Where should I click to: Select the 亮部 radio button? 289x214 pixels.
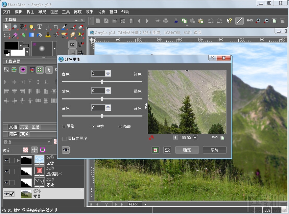pos(120,126)
